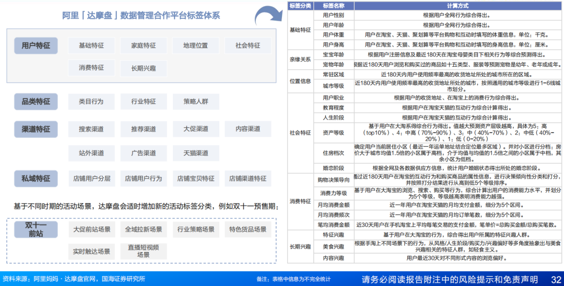Select the 购物决策导向 table cell
The width and height of the screenshot is (564, 286).
pos(333,180)
